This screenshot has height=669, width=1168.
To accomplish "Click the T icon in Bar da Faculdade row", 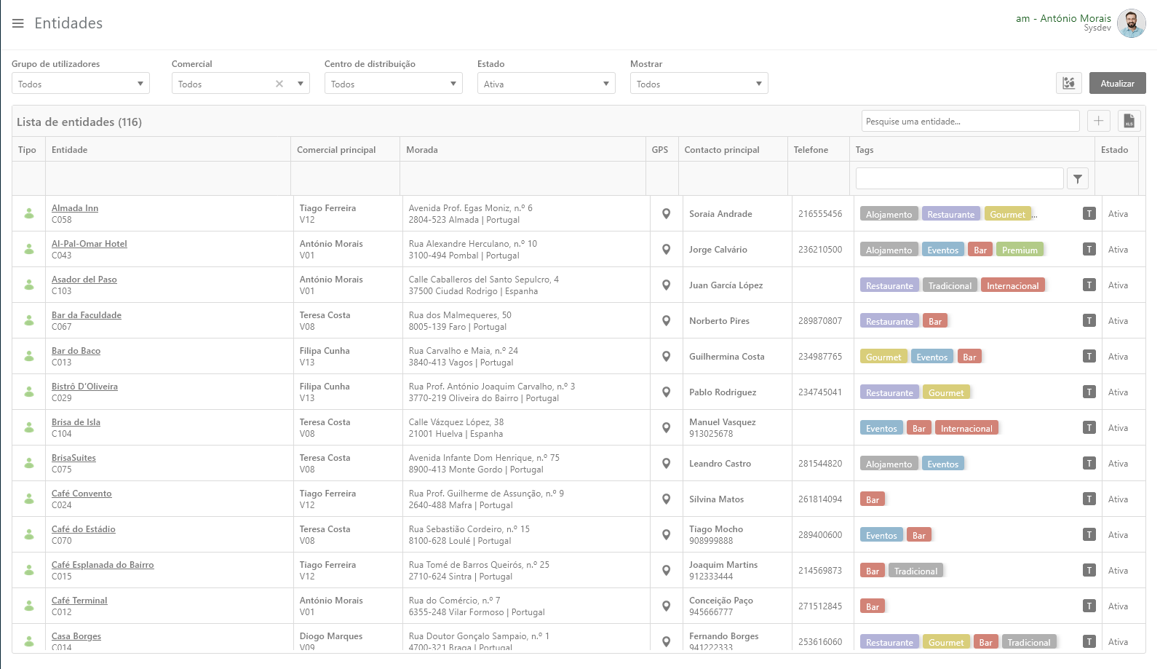I will coord(1089,321).
